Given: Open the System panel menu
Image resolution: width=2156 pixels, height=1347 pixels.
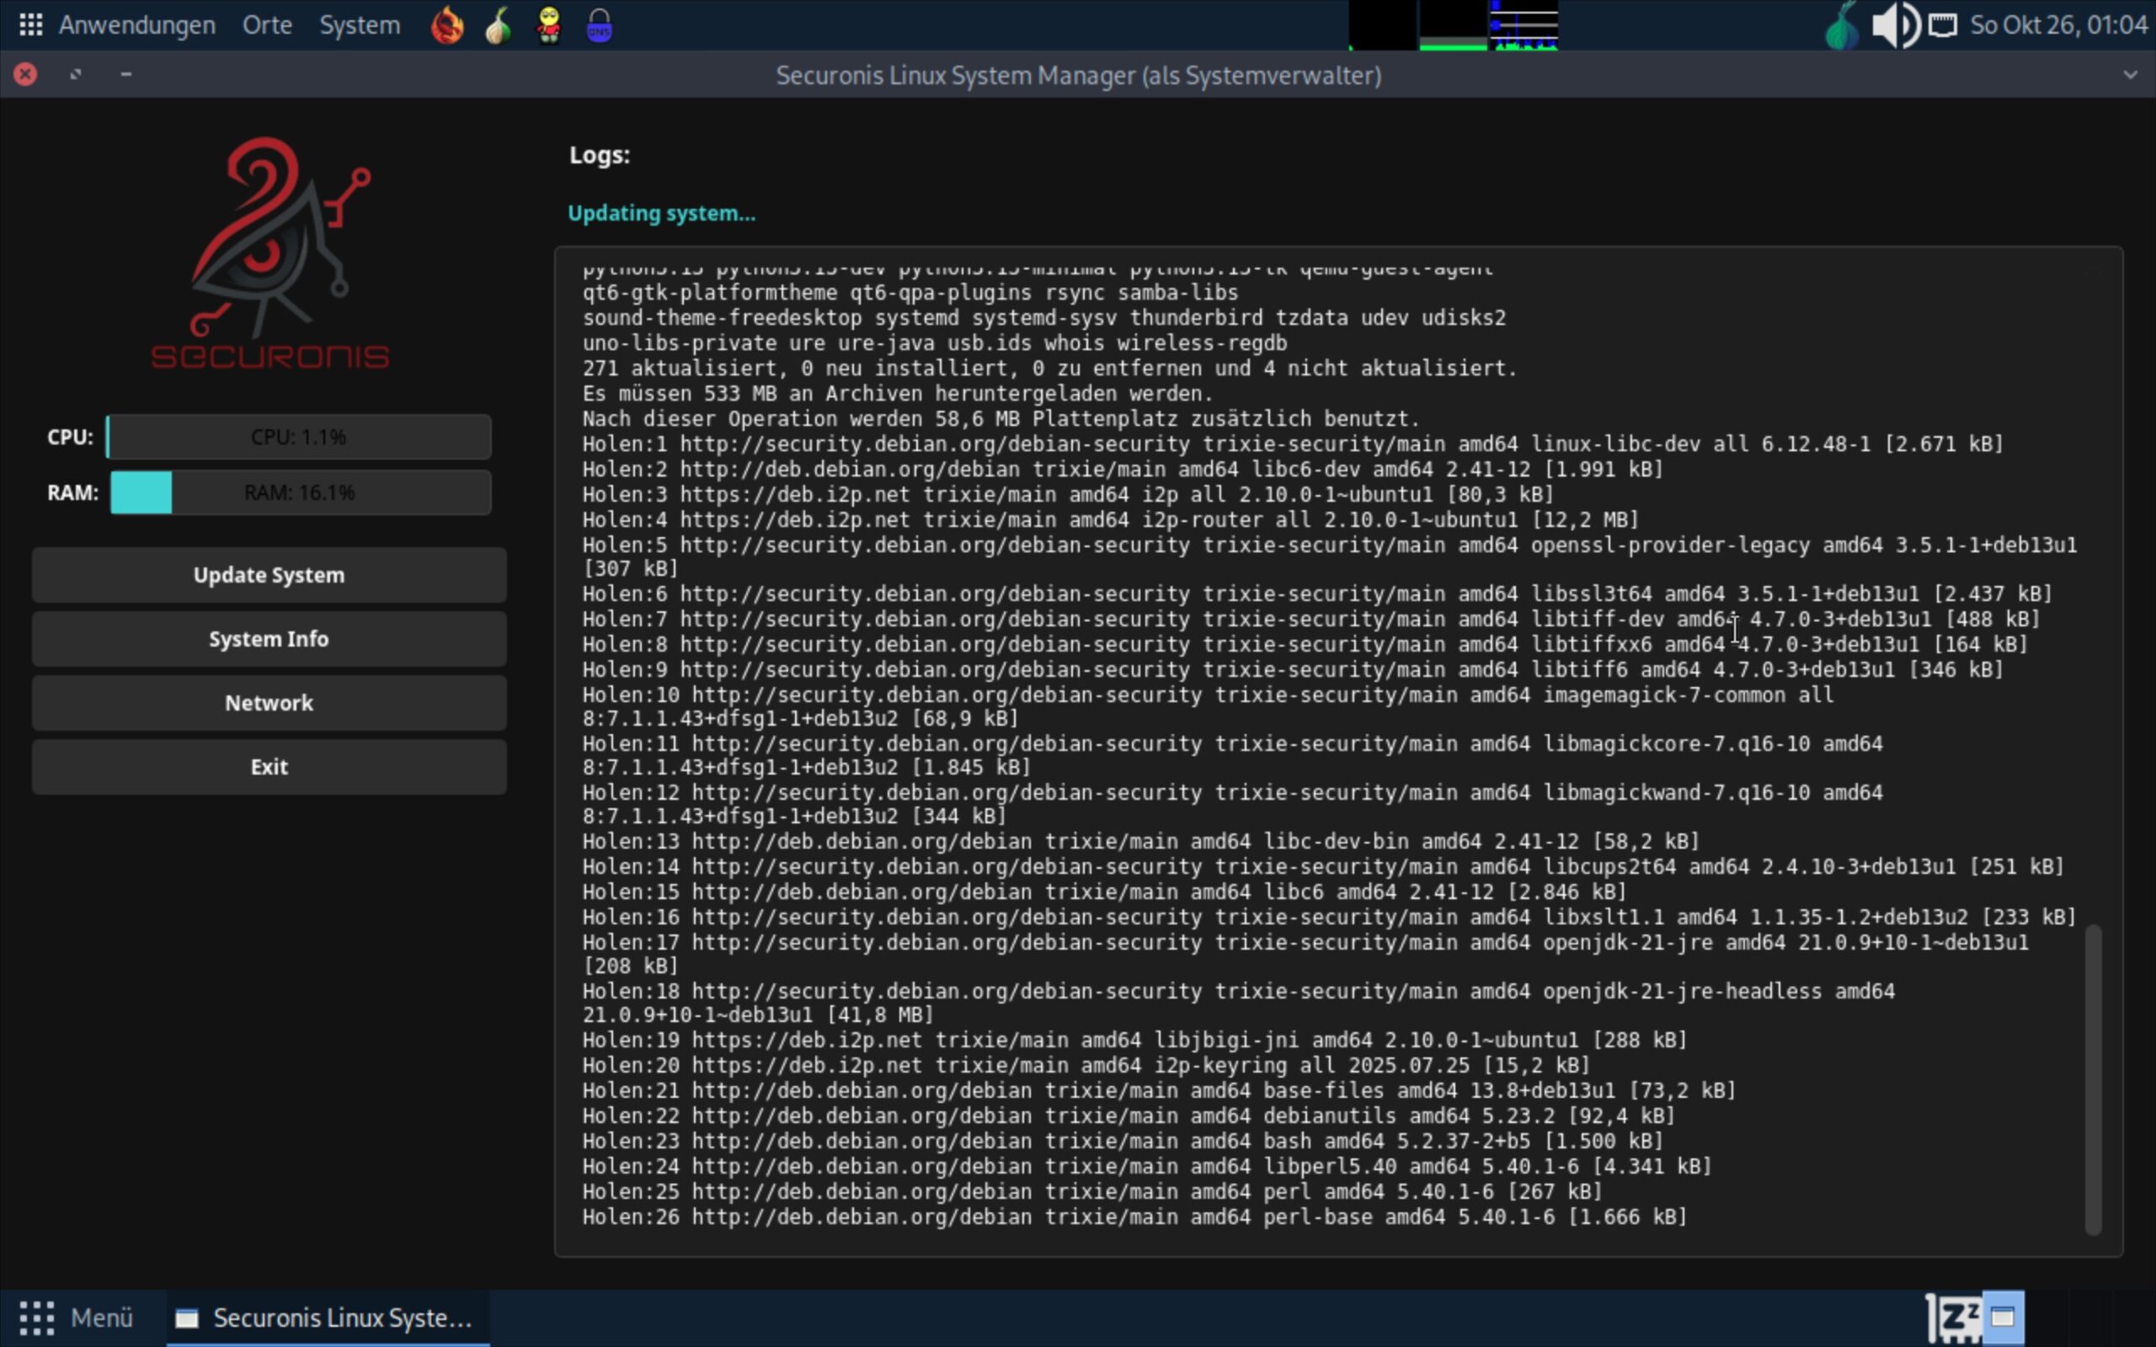Looking at the screenshot, I should [x=360, y=25].
